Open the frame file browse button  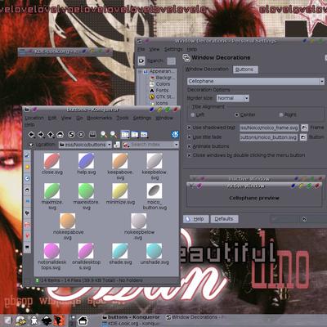[304, 128]
